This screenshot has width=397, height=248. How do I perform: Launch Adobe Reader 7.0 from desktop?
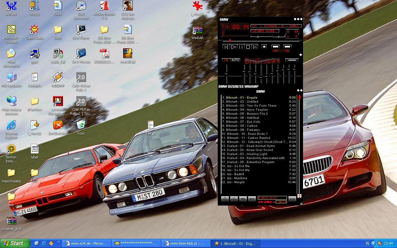105,10
